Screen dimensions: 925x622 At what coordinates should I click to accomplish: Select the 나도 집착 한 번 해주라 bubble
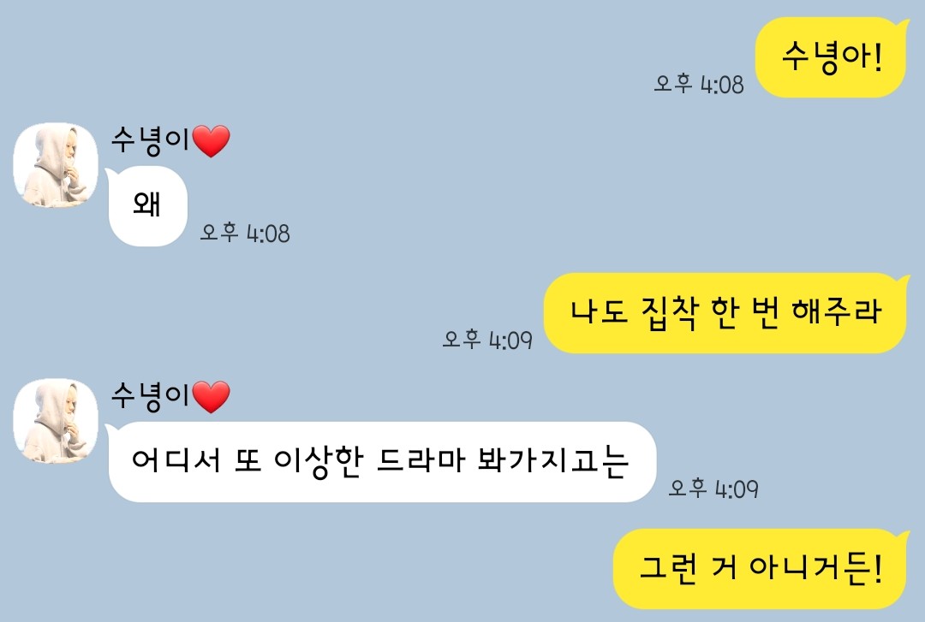coord(725,313)
